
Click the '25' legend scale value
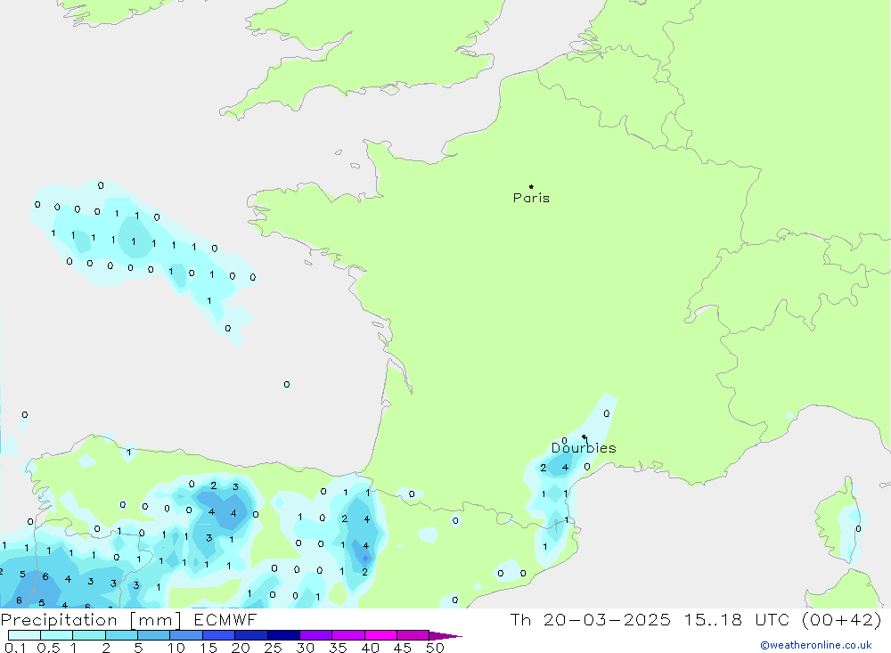[273, 648]
